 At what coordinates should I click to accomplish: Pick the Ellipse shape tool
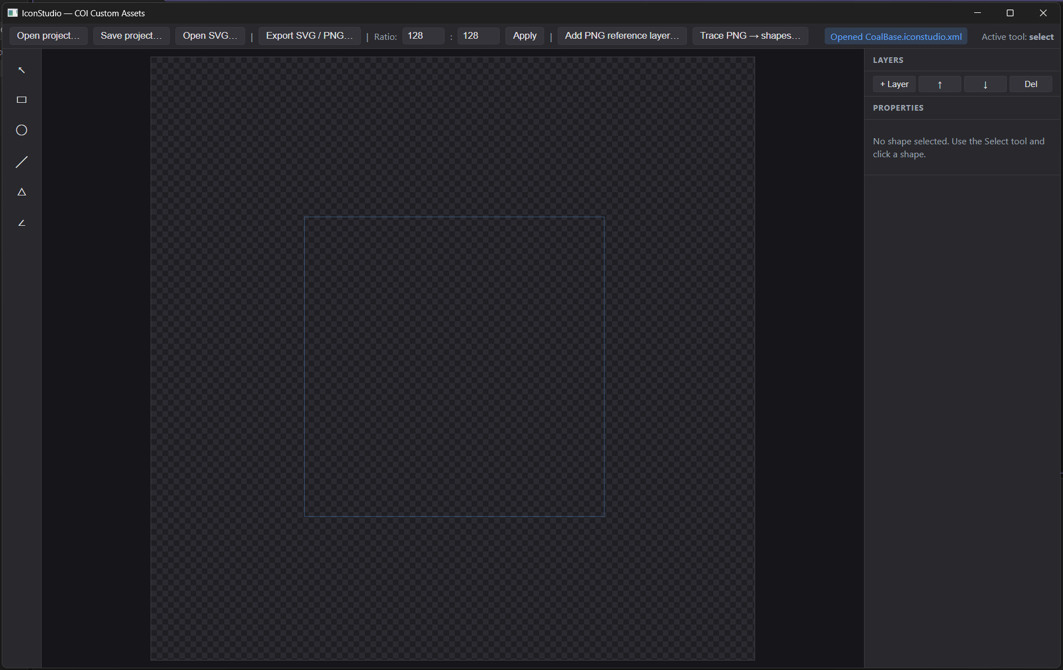(x=21, y=130)
